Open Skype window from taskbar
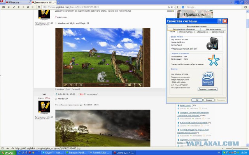The image size is (249, 155). [x=53, y=153]
